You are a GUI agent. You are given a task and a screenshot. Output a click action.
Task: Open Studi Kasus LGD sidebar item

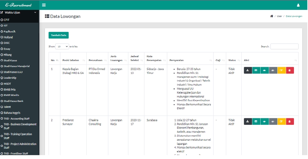(x=20, y=72)
